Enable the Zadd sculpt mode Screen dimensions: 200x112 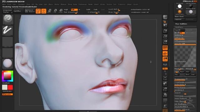[88, 10]
